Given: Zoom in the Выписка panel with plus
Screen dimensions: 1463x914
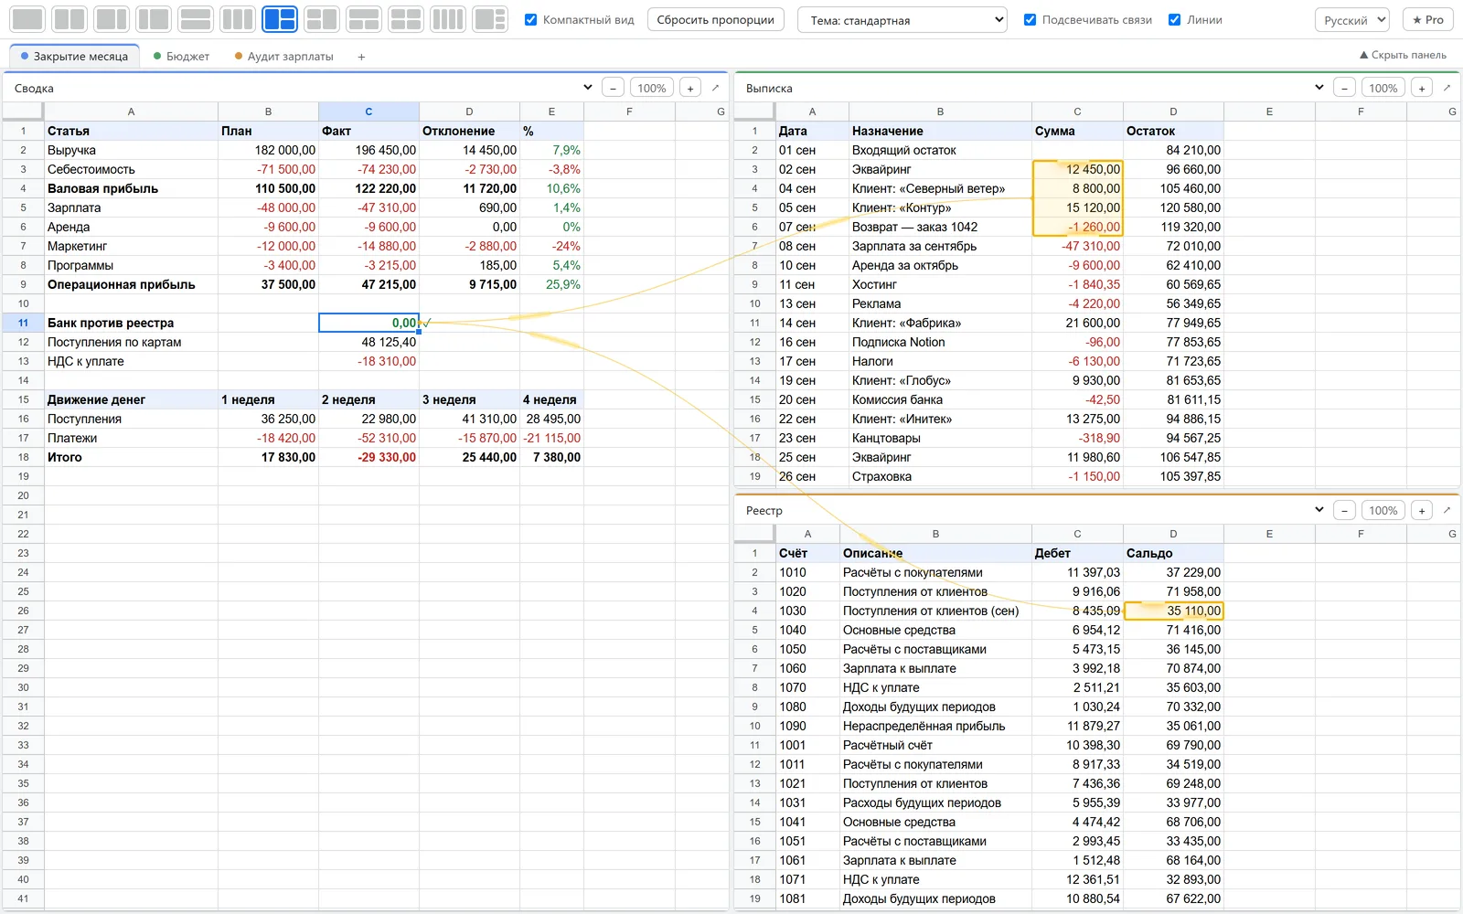Looking at the screenshot, I should (x=1422, y=88).
